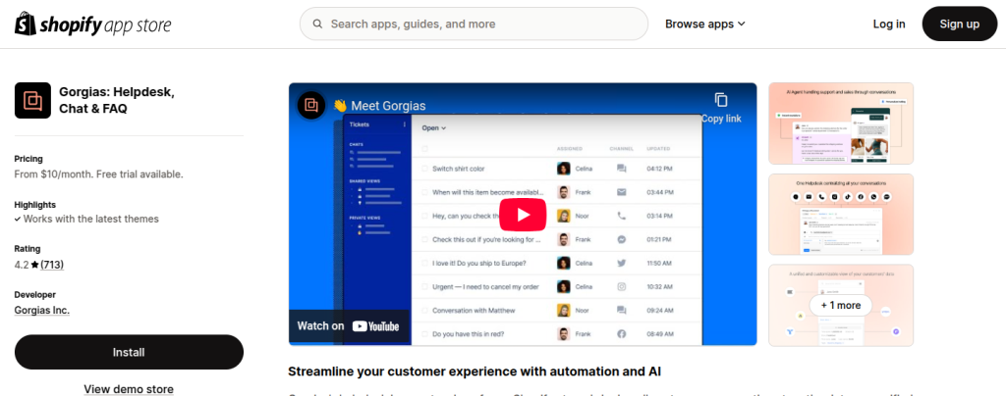This screenshot has height=396, width=1006.
Task: Select 'Works with the latest themes' text
Action: pos(91,219)
